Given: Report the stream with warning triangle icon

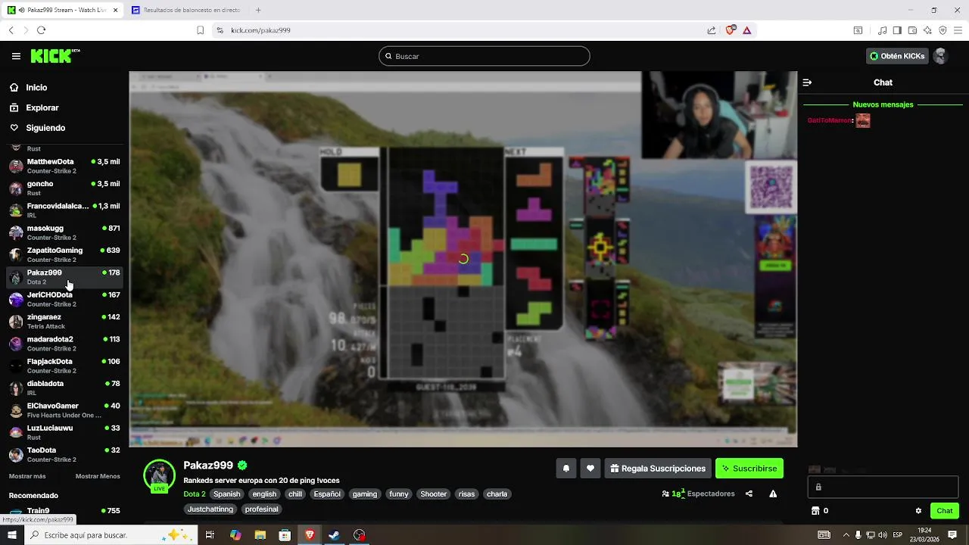Looking at the screenshot, I should coord(773,494).
